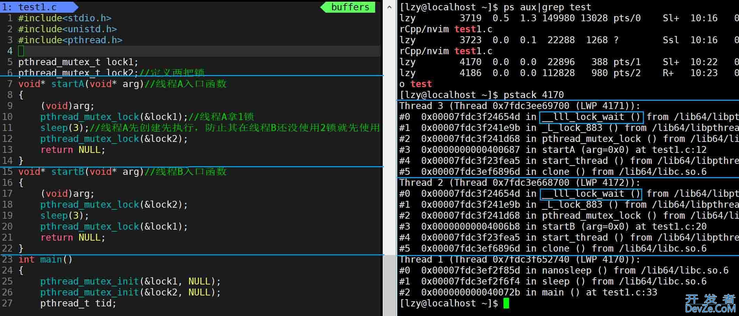Click main() frame at test1.c:33
Image resolution: width=739 pixels, height=316 pixels.
528,292
